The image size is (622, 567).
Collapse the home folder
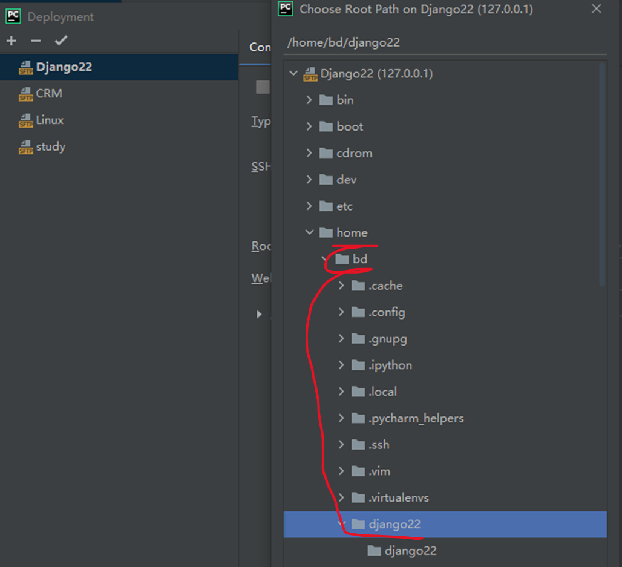pos(309,232)
